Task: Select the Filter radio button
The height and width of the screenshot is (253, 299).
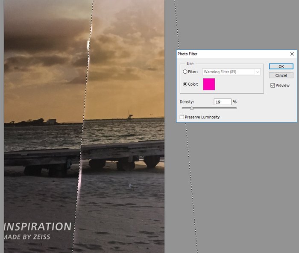Action: pos(185,72)
